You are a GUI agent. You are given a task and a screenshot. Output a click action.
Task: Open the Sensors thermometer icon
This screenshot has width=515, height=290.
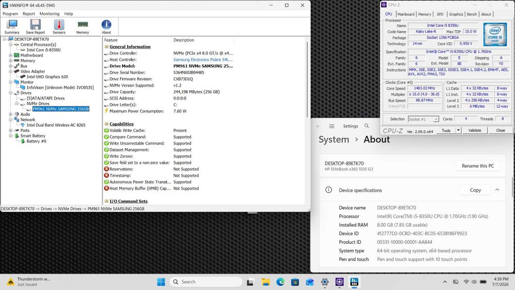(59, 27)
